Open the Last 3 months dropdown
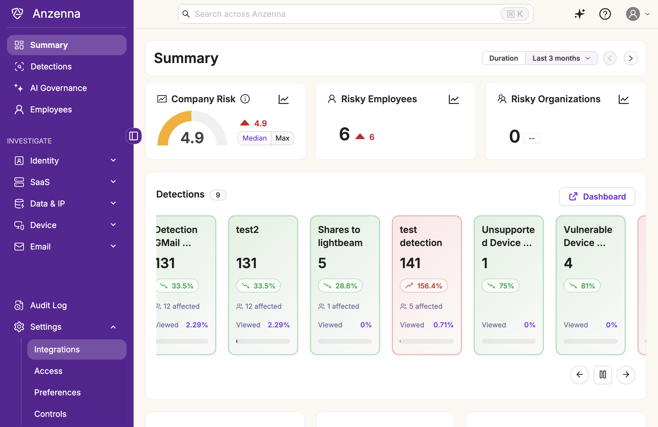Image resolution: width=658 pixels, height=427 pixels. click(x=561, y=58)
